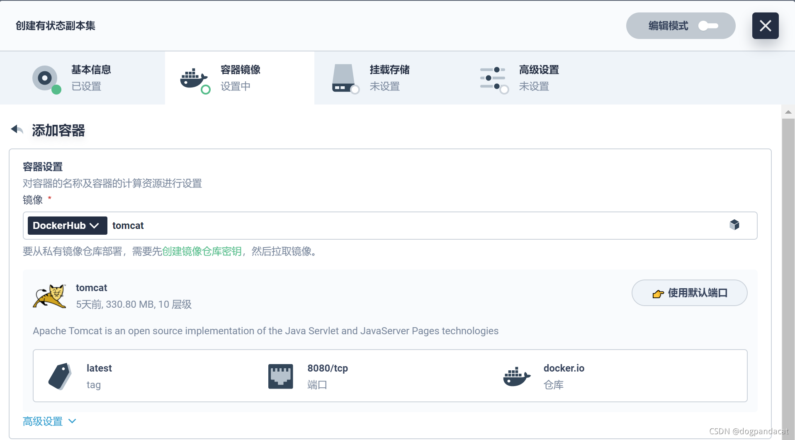Viewport: 795px width, 440px height.
Task: Click the 添加容器 heading text
Action: (58, 130)
